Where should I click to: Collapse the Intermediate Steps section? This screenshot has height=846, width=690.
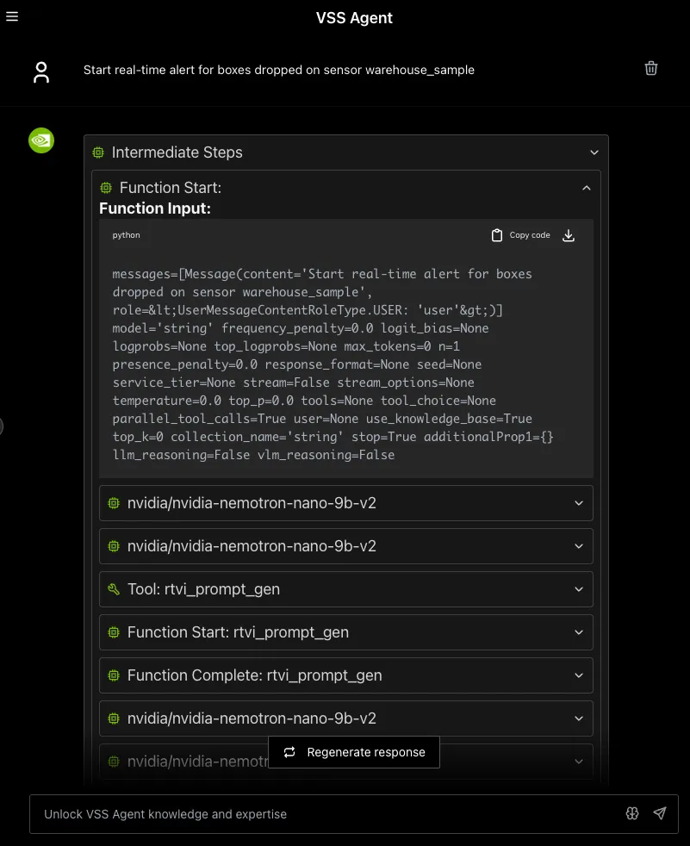click(x=594, y=152)
